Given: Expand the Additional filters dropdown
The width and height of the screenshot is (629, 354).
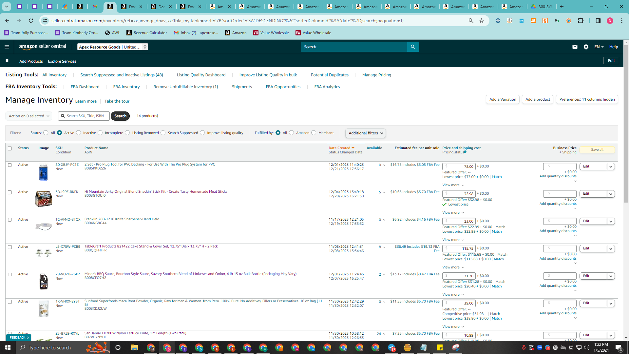Looking at the screenshot, I should coord(366,133).
